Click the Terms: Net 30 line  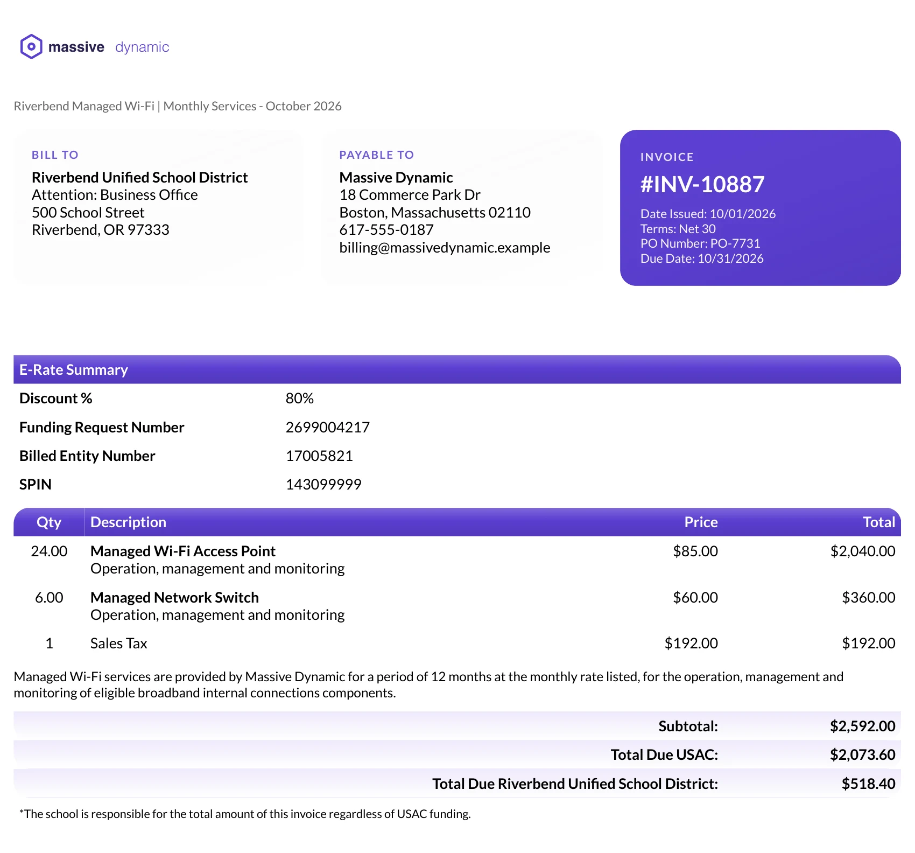point(678,229)
